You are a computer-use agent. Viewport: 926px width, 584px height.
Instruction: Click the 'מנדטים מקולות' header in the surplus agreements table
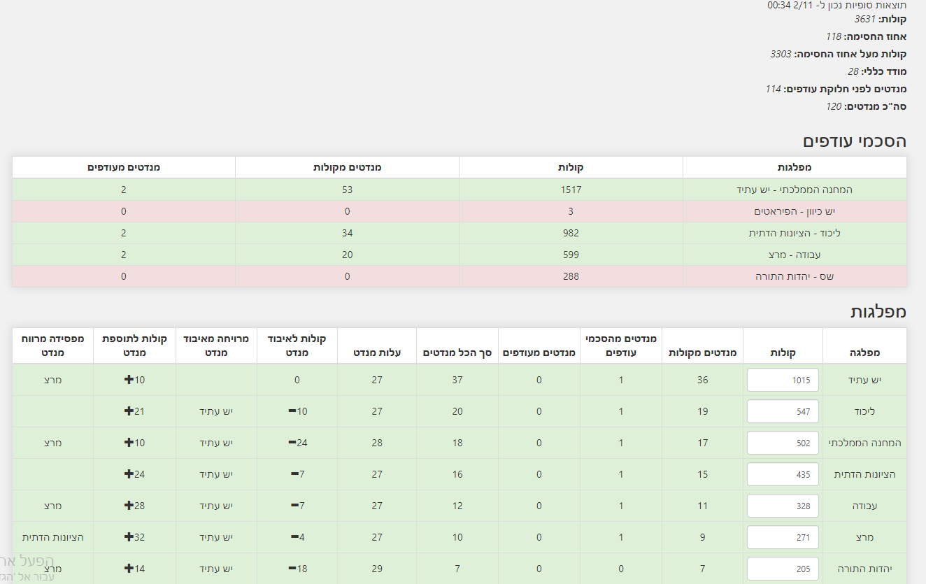tap(347, 167)
